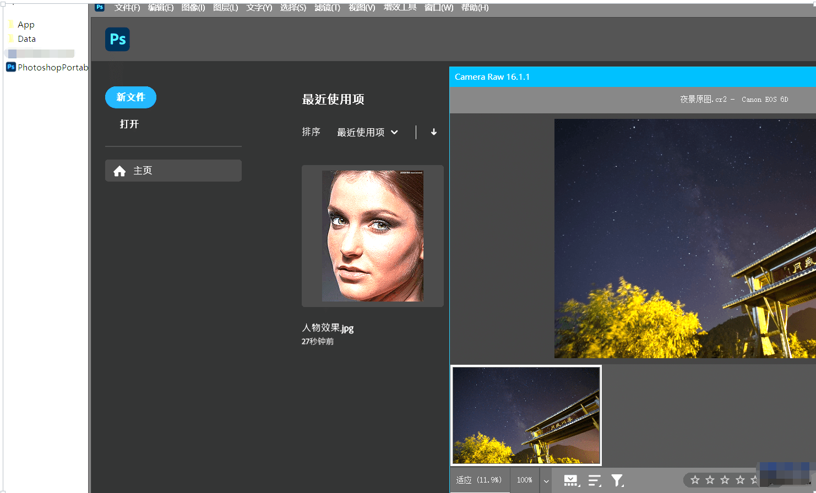Click the large Ps home logo
816x493 pixels.
click(117, 39)
